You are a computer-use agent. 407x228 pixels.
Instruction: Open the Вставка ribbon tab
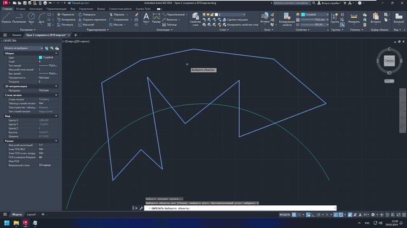coord(20,9)
